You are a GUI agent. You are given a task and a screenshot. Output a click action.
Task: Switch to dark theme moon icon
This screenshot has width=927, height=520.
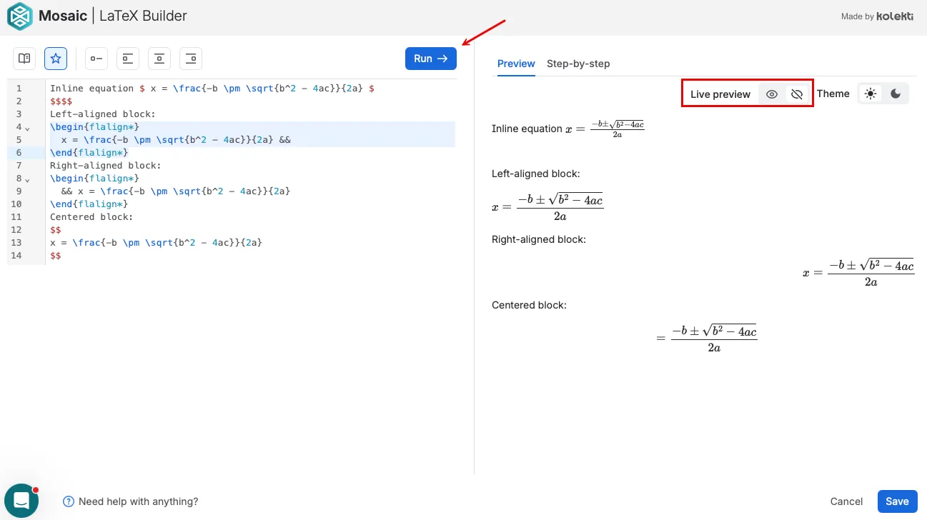(x=896, y=94)
